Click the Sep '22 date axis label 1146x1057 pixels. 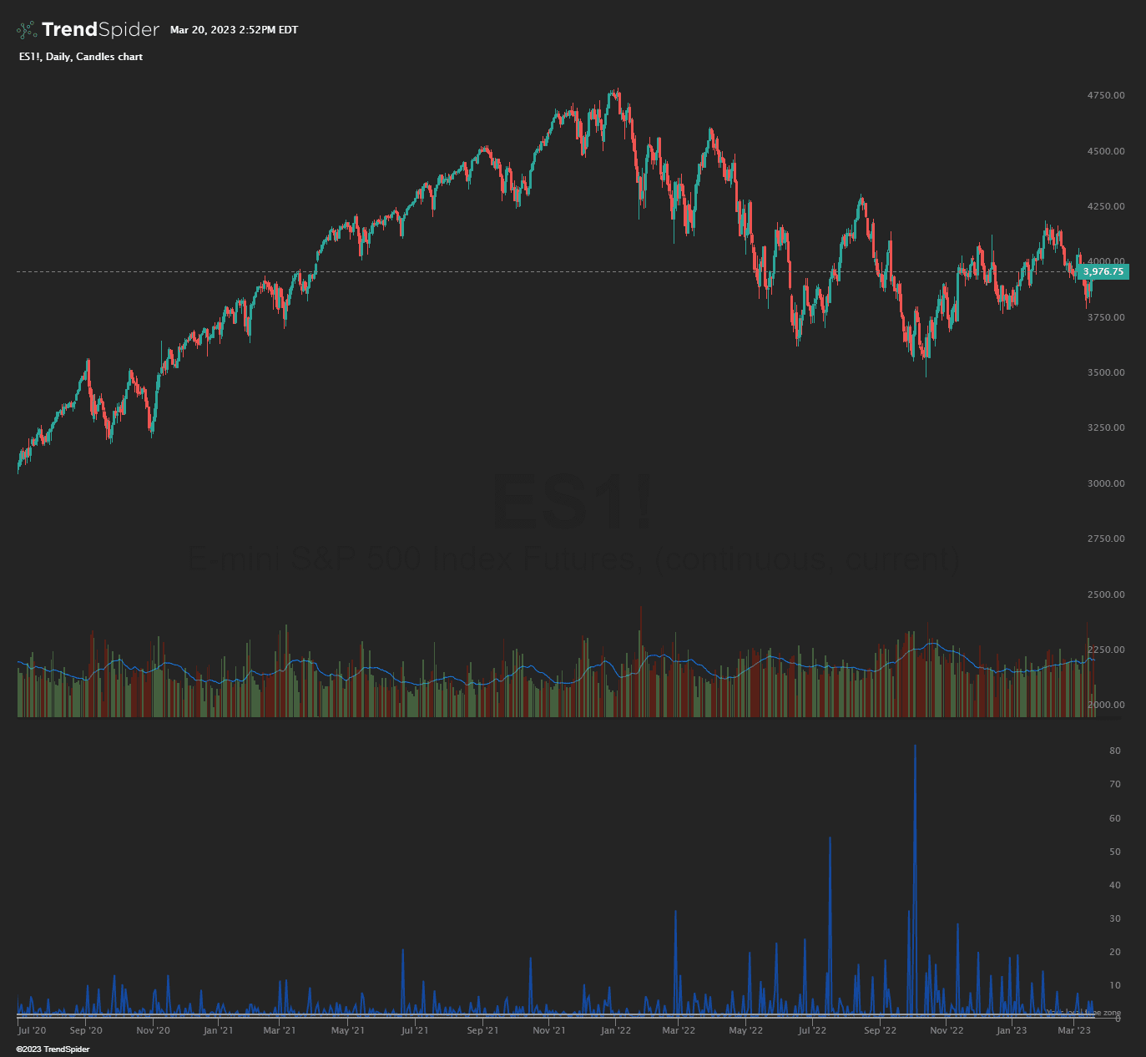pos(880,1030)
